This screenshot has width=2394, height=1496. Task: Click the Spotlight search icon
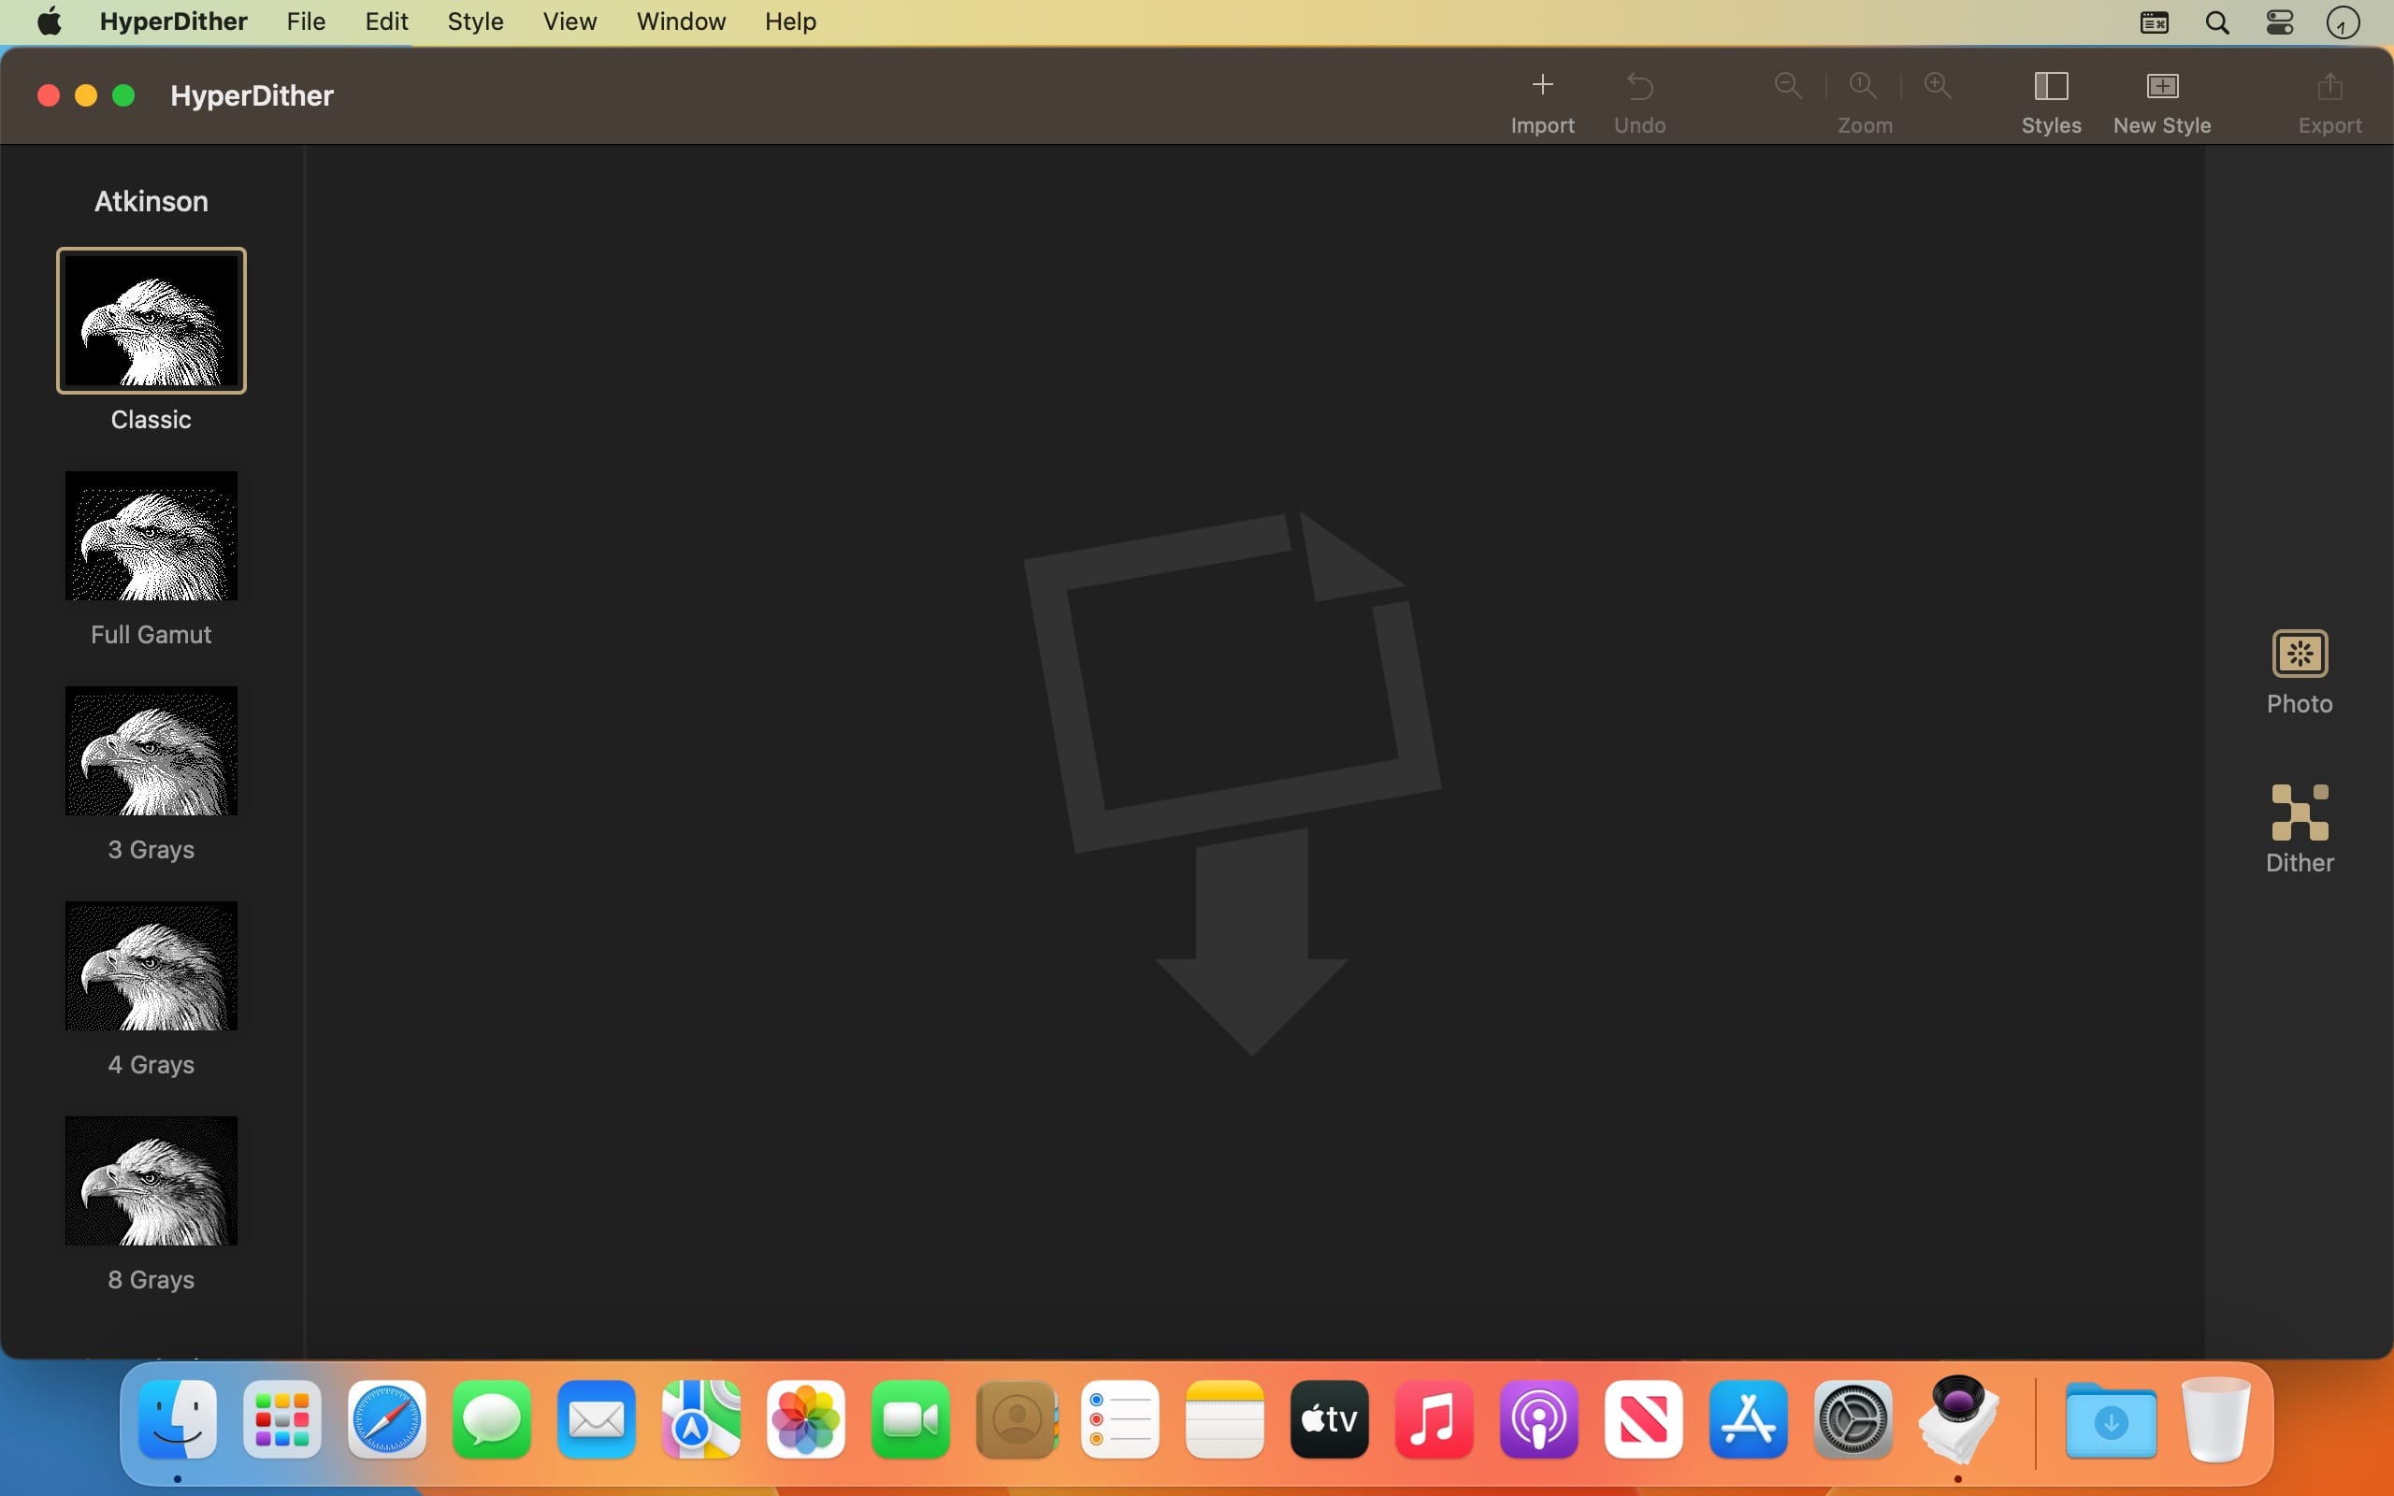pos(2217,22)
